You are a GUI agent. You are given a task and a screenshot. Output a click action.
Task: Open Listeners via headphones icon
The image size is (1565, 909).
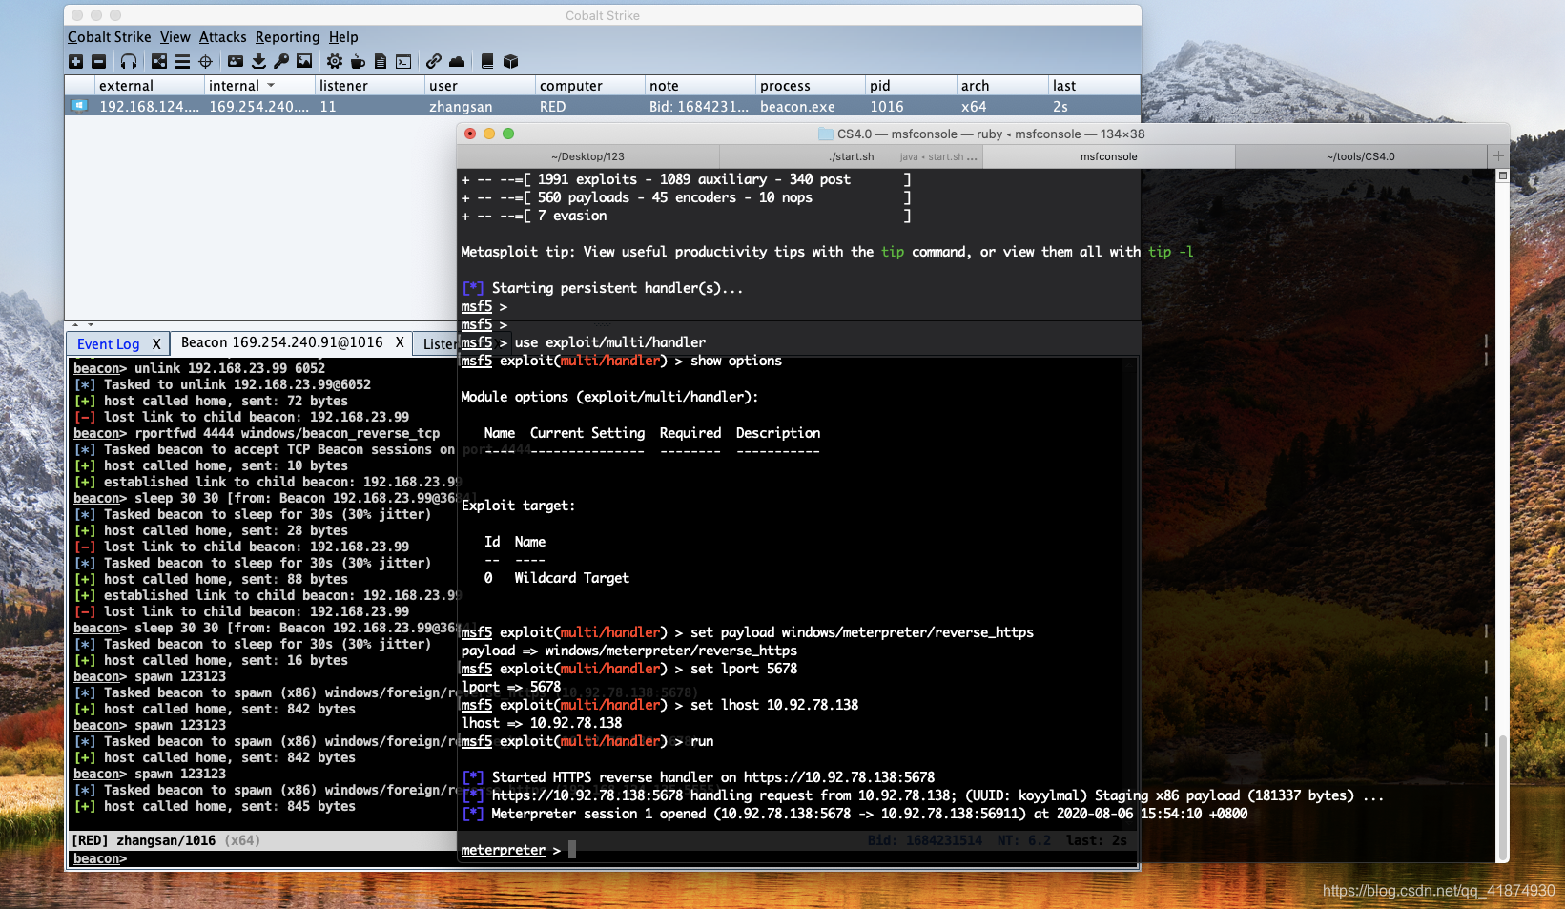pos(129,61)
